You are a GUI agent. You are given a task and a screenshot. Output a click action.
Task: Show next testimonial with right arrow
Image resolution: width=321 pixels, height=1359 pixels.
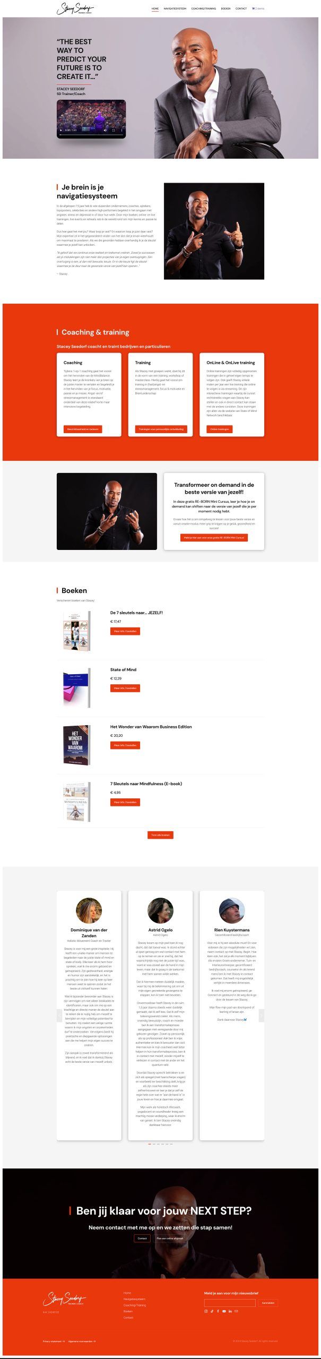(261, 1016)
